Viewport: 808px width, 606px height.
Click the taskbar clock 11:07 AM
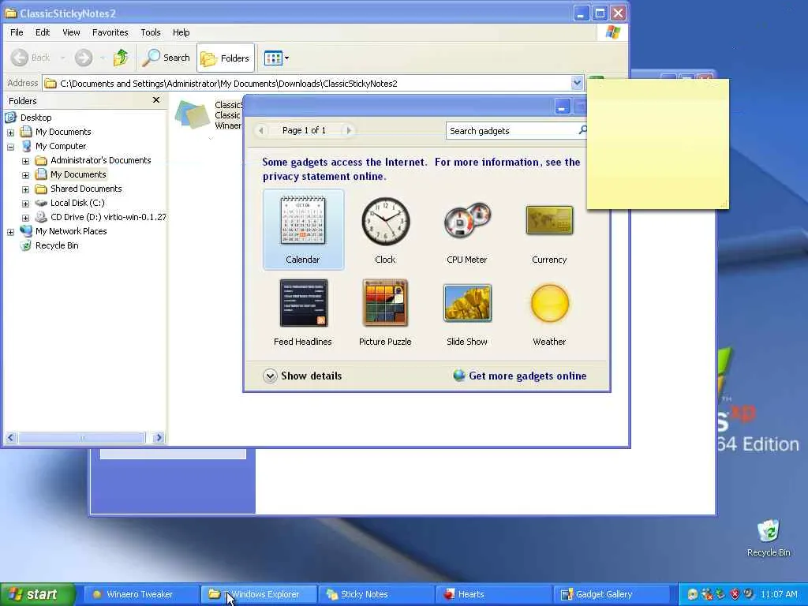click(779, 594)
